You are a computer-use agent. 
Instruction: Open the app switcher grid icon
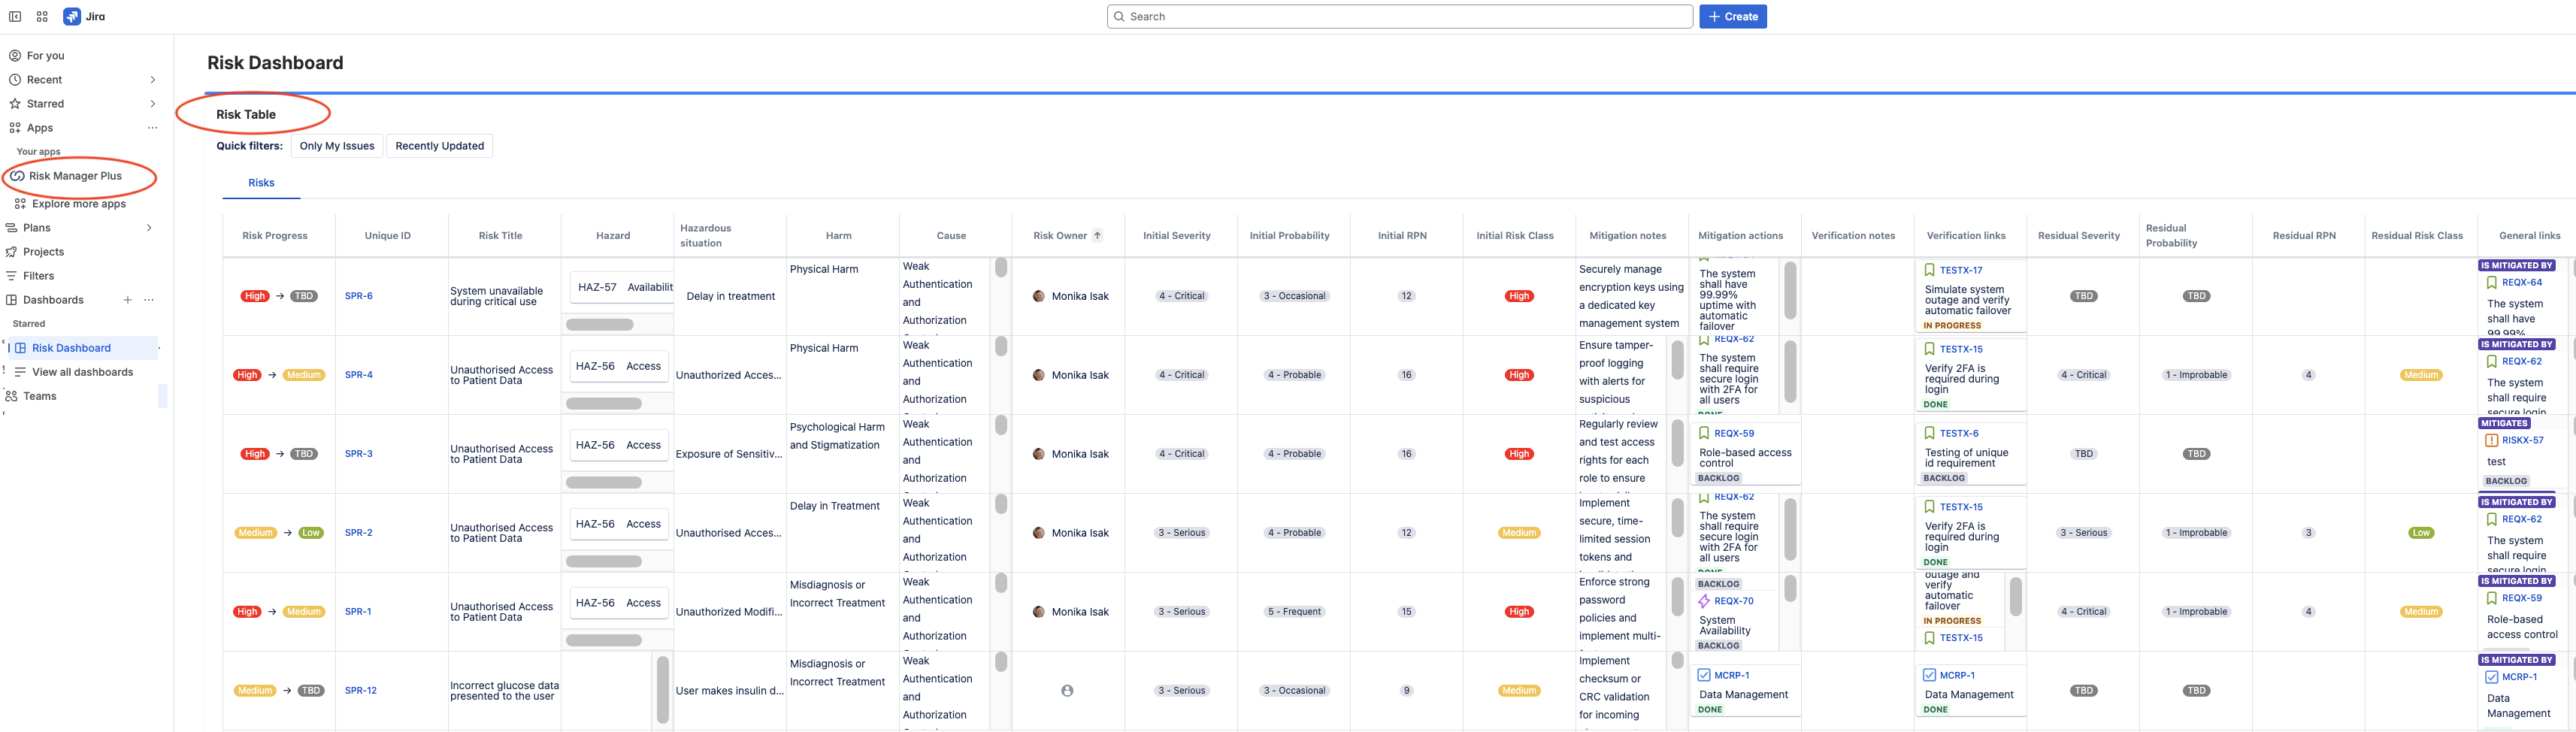[x=42, y=16]
